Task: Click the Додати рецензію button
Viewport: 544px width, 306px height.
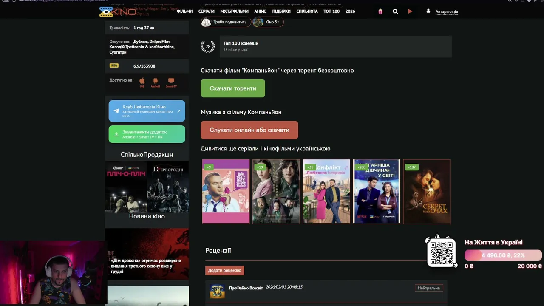Action: [224, 271]
